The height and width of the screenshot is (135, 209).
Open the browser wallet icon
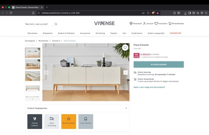(194, 13)
